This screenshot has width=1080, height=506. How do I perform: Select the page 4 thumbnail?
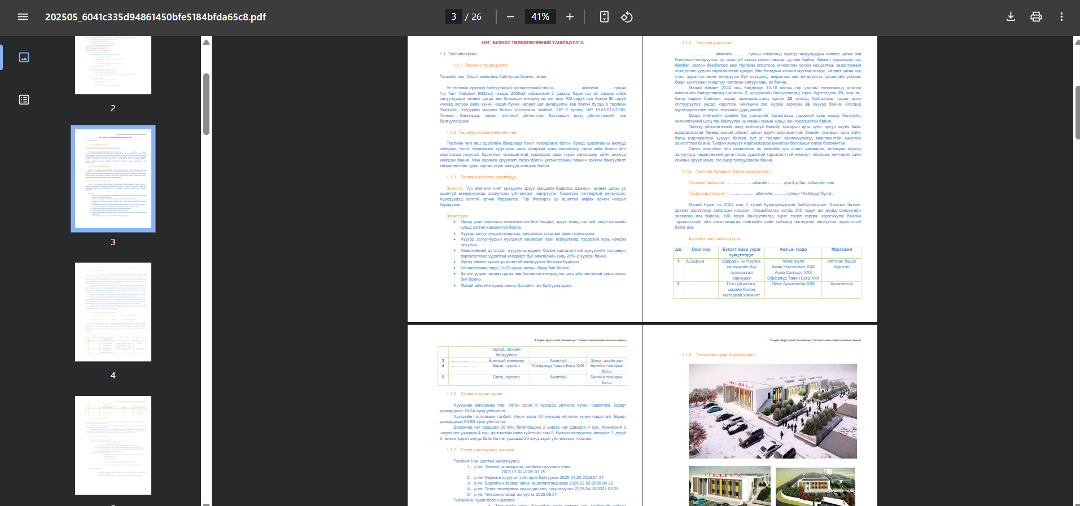[113, 312]
